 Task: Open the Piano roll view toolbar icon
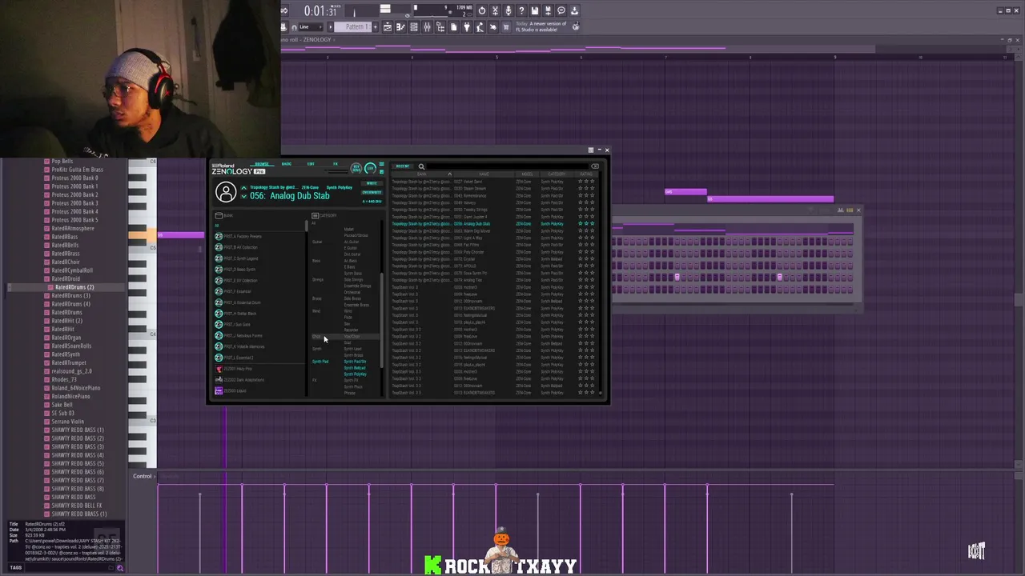coord(400,27)
